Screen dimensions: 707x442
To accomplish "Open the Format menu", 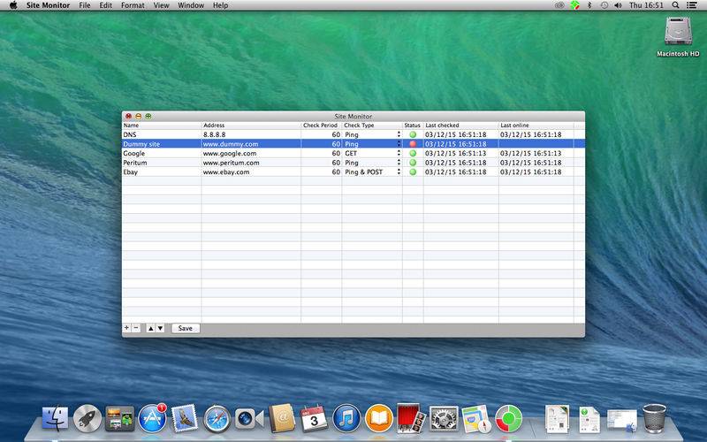I will (x=133, y=5).
